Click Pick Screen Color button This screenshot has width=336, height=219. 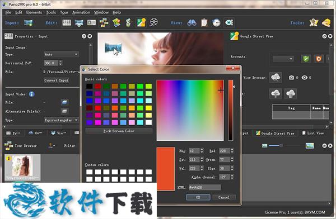coord(119,131)
